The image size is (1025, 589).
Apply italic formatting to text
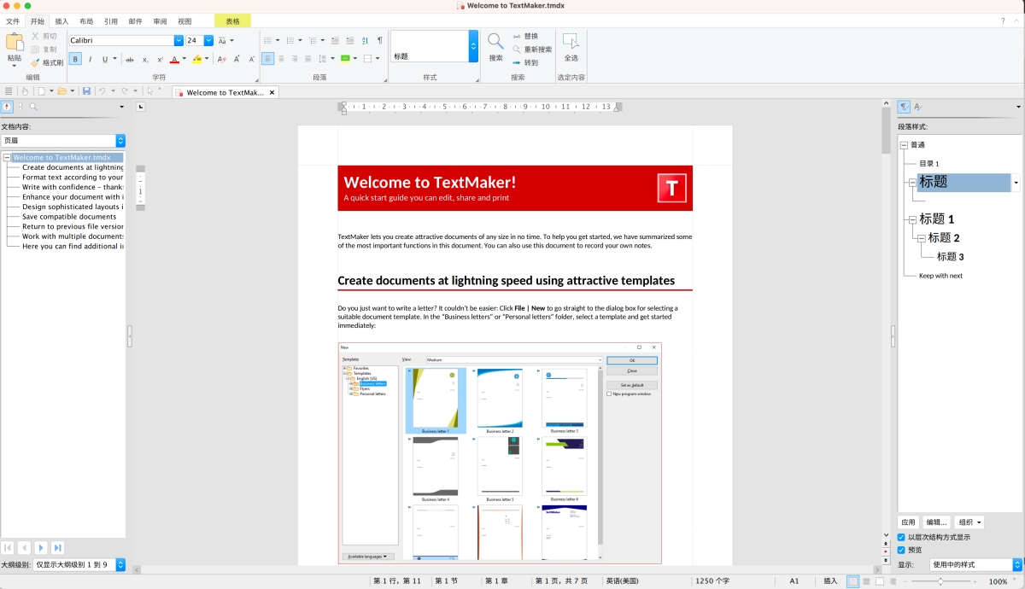click(90, 59)
